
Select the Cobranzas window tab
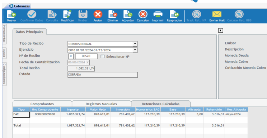click(x=20, y=6)
